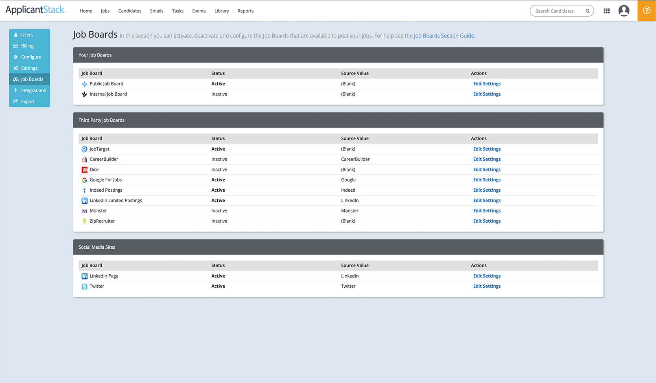Click the Twitter row's 'Active' status

coord(218,286)
